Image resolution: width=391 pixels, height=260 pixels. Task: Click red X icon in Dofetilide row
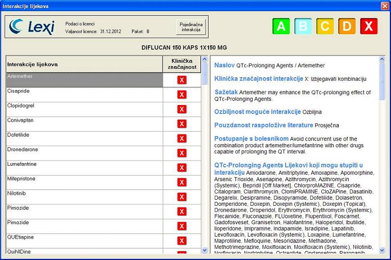[x=182, y=138]
